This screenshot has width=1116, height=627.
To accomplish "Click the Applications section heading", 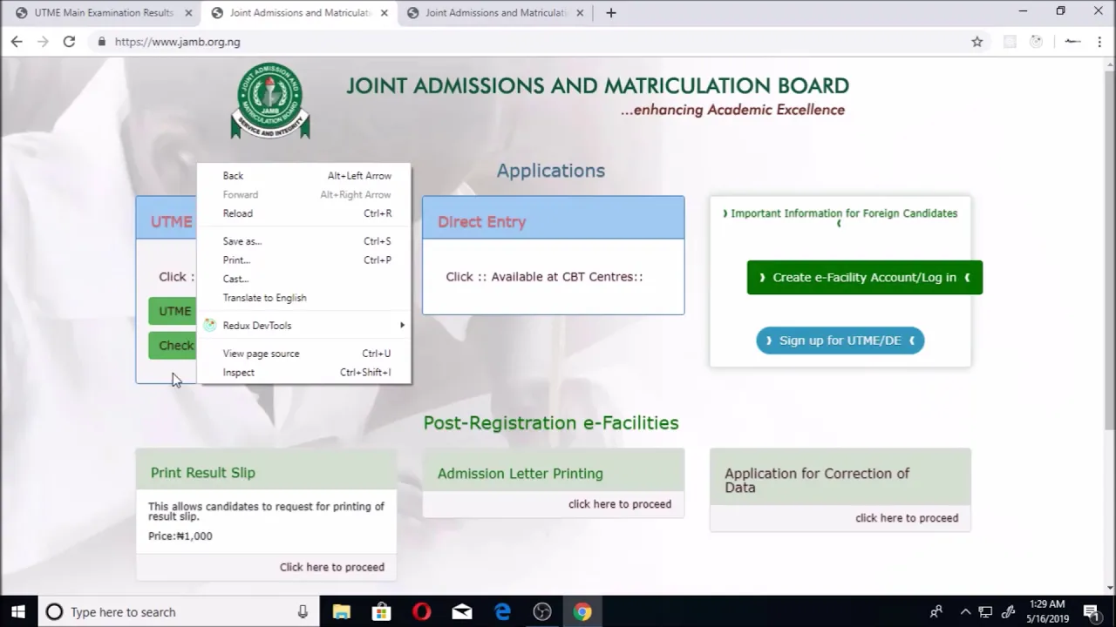I will click(x=551, y=171).
